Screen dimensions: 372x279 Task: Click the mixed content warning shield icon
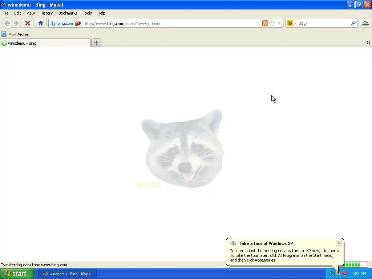pyautogui.click(x=78, y=24)
